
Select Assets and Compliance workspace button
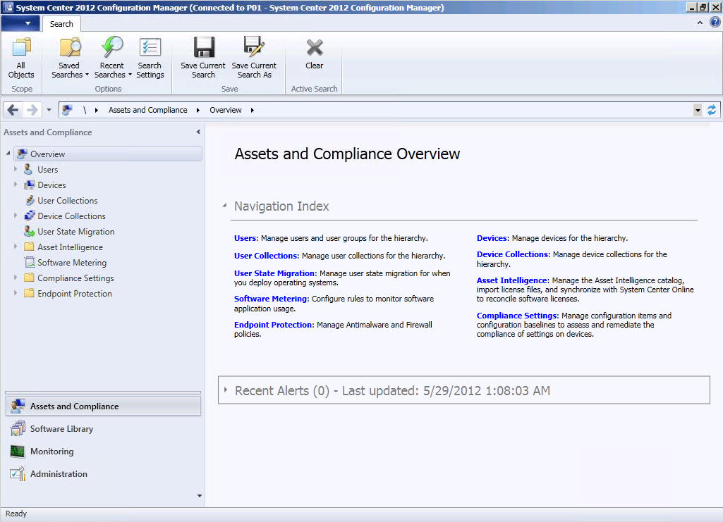(x=103, y=406)
